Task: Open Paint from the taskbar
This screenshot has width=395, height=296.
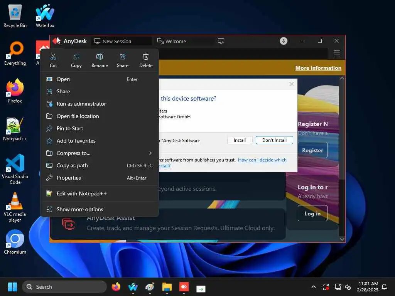Action: 150,287
